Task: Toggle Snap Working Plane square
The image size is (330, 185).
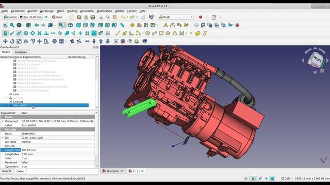Action: [94, 33]
